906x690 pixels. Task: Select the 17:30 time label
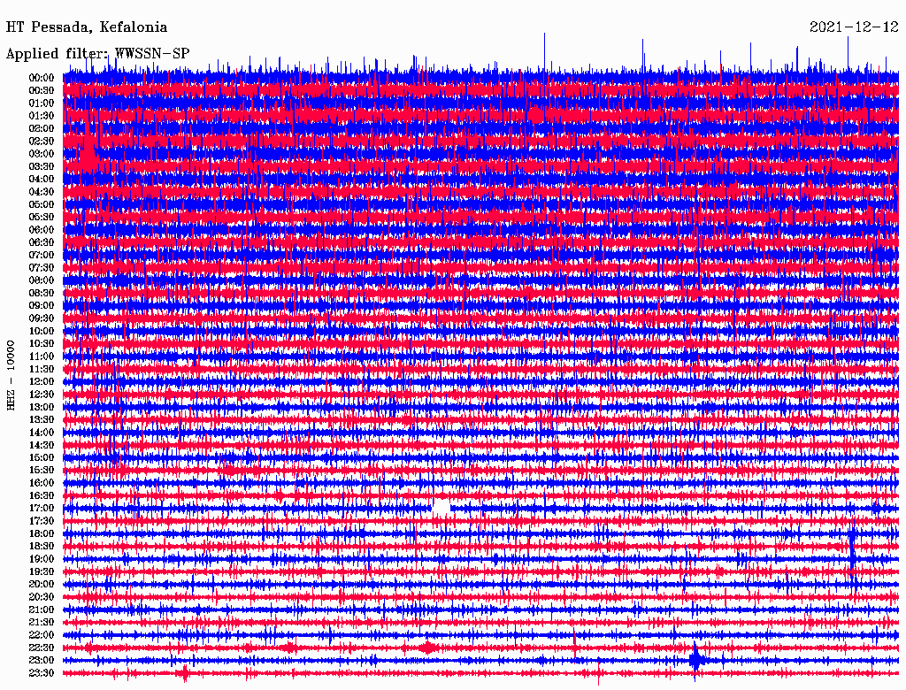(x=42, y=521)
